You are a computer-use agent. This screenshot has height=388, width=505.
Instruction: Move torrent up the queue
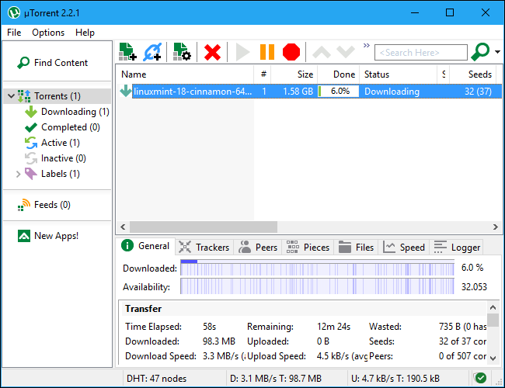coord(322,52)
